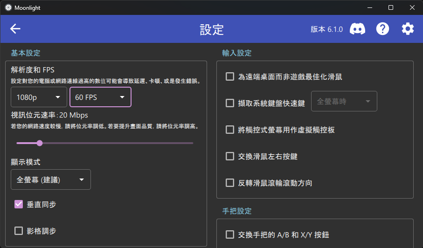Viewport: 423px width, 248px height.
Task: Click the 設定 page title
Action: point(212,29)
